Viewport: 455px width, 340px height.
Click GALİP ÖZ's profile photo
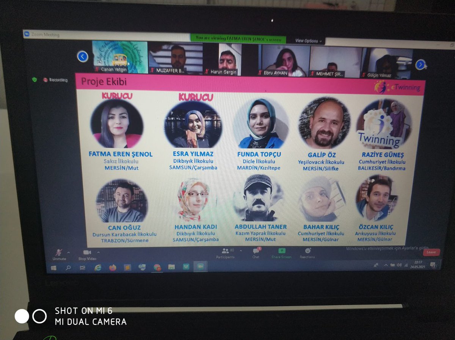(324, 124)
